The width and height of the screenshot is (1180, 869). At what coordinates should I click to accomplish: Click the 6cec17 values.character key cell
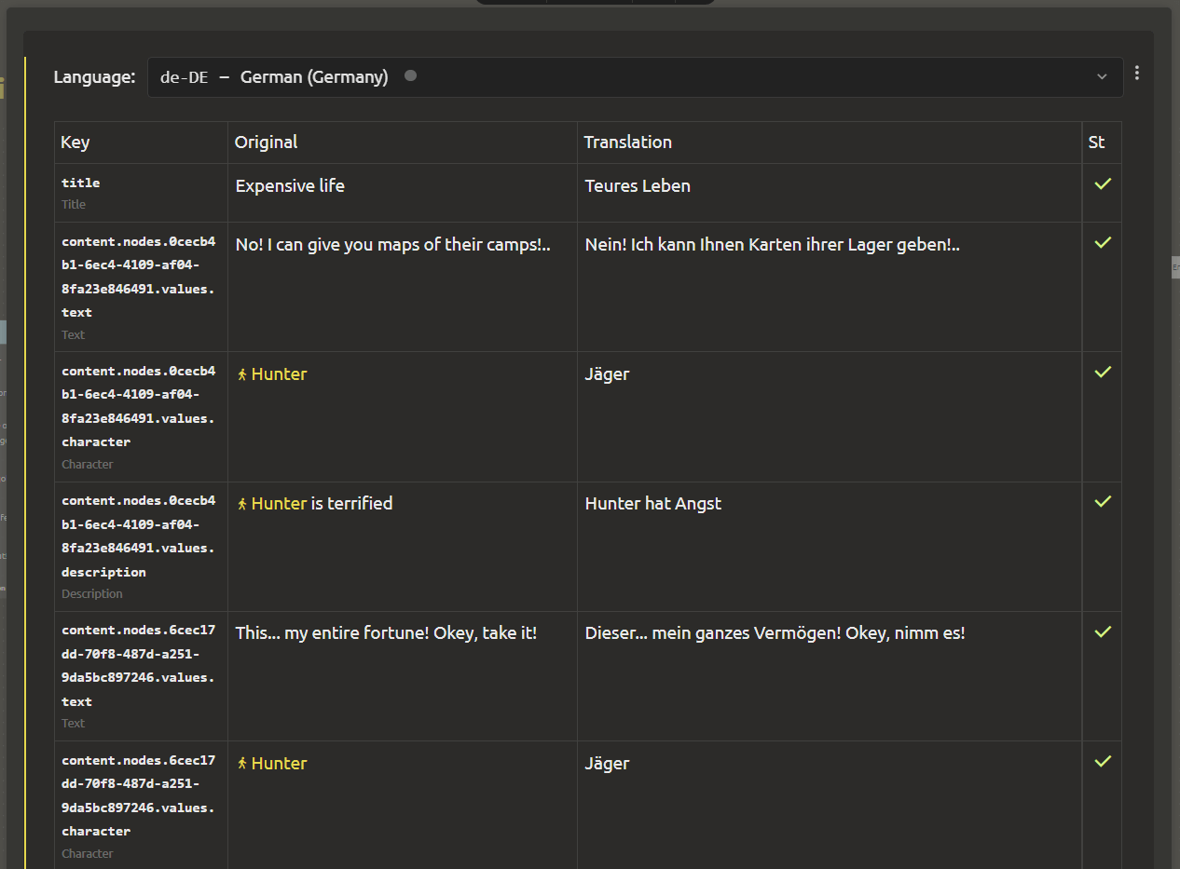click(141, 806)
